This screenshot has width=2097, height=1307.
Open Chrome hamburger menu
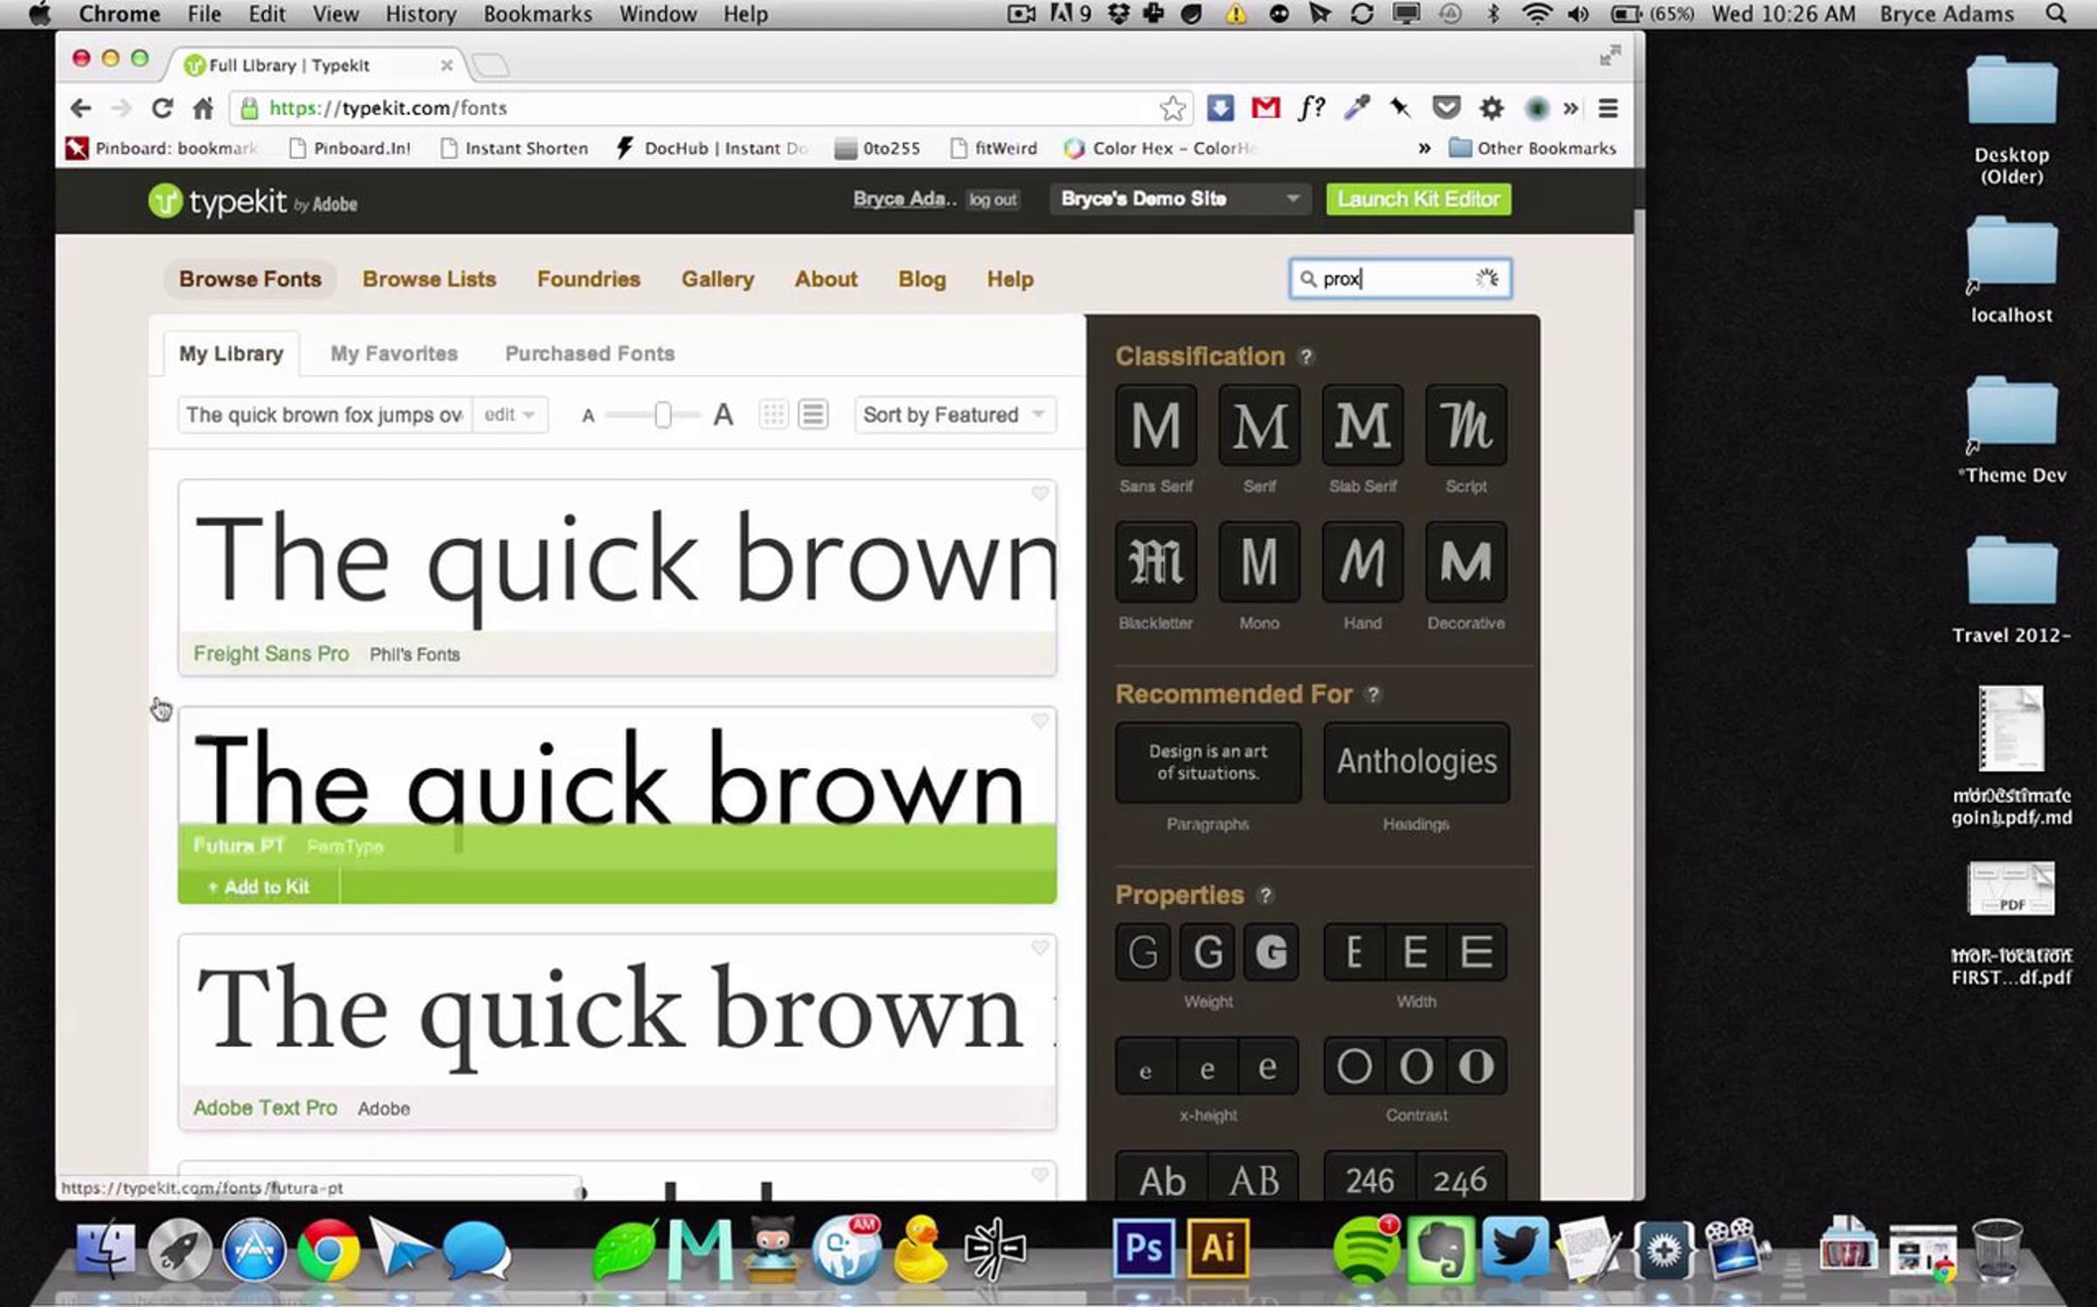coord(1608,108)
